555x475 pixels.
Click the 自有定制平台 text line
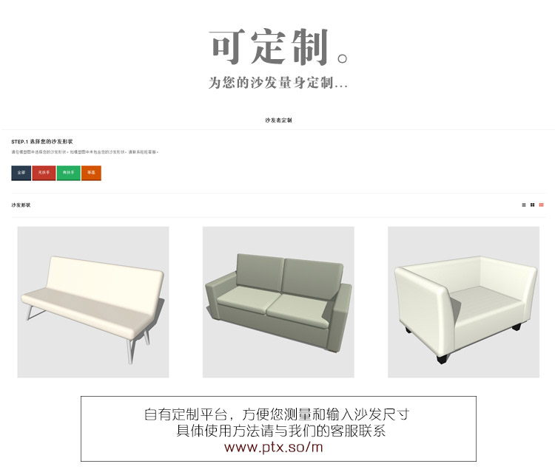coord(277,414)
